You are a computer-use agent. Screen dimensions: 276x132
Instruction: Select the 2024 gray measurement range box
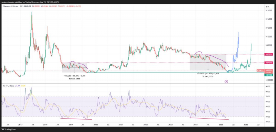click(208, 63)
